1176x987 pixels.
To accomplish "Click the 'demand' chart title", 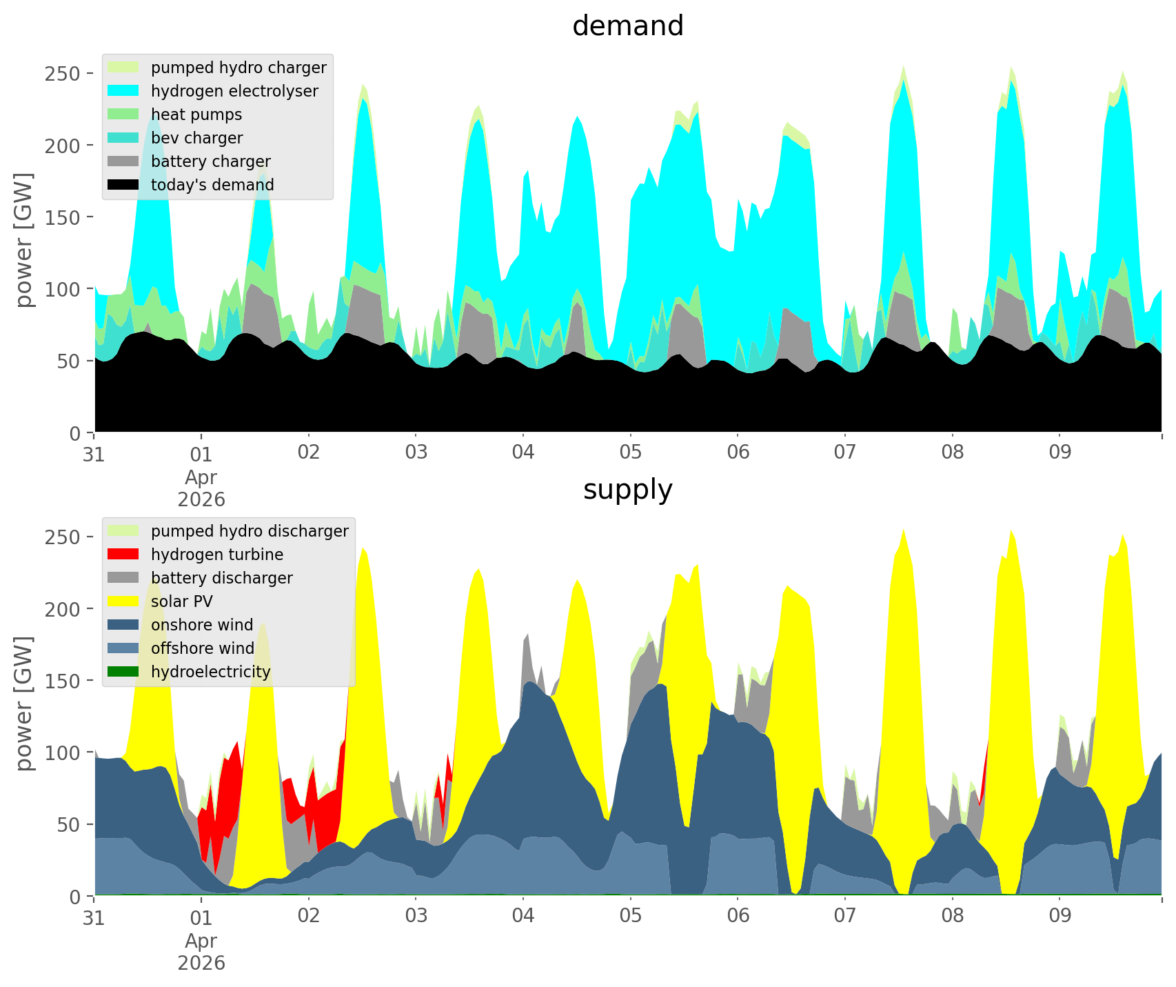I will pos(627,26).
